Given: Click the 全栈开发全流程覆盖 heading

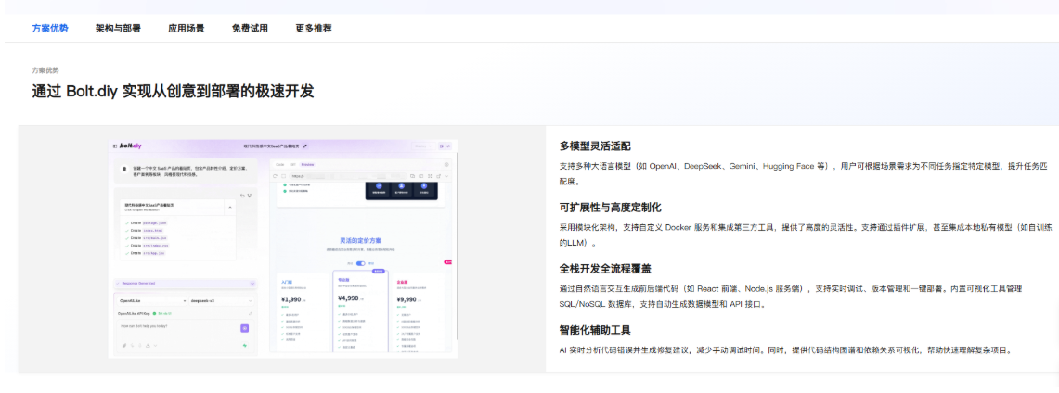Looking at the screenshot, I should 605,268.
